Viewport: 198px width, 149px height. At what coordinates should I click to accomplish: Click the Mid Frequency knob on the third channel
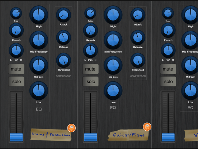(x=190, y=40)
